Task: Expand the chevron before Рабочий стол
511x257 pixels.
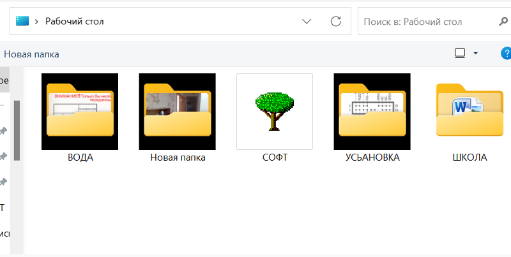Action: [x=38, y=21]
